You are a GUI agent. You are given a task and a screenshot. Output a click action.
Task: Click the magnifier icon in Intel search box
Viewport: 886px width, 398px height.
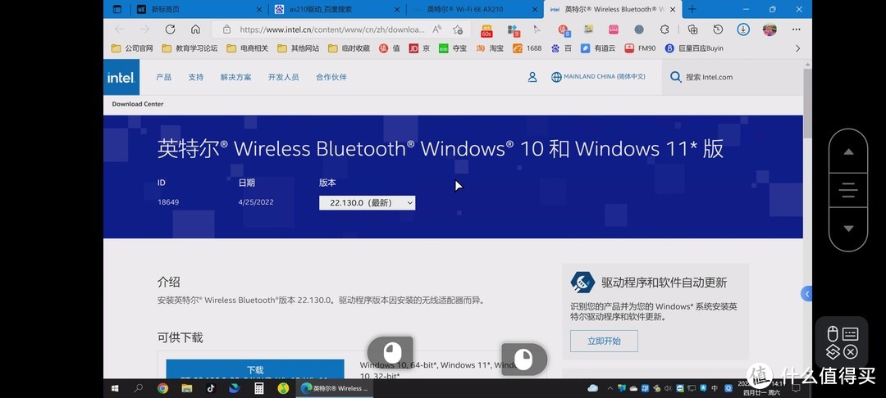point(675,77)
